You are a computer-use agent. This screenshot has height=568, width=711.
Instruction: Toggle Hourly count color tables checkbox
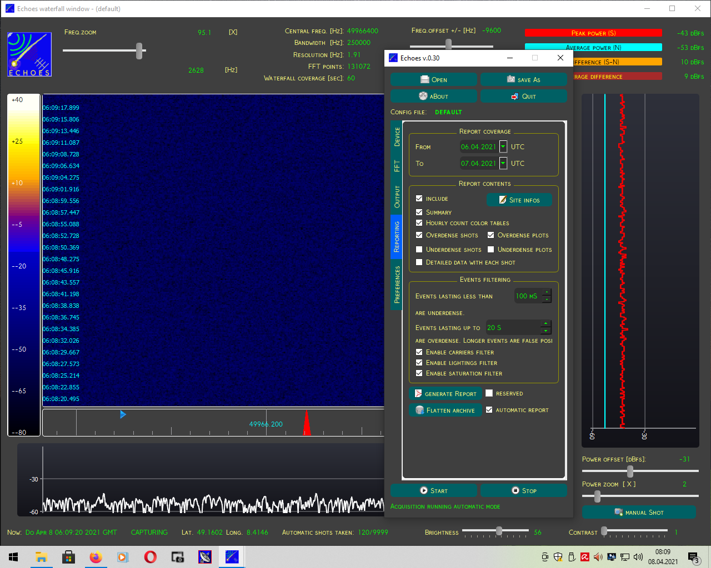click(x=419, y=222)
